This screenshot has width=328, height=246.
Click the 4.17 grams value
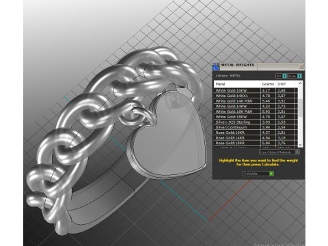coord(266,90)
